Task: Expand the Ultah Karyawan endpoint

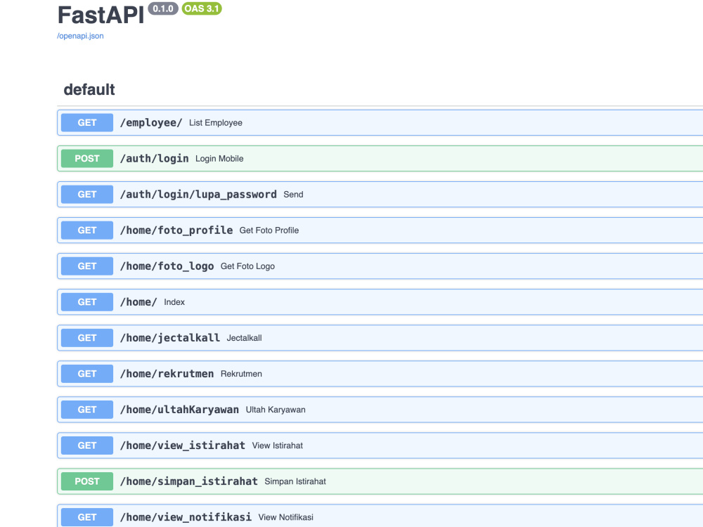Action: point(380,410)
